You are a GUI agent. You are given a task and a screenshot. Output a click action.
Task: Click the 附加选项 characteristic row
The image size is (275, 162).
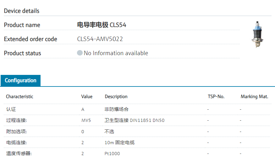16,131
